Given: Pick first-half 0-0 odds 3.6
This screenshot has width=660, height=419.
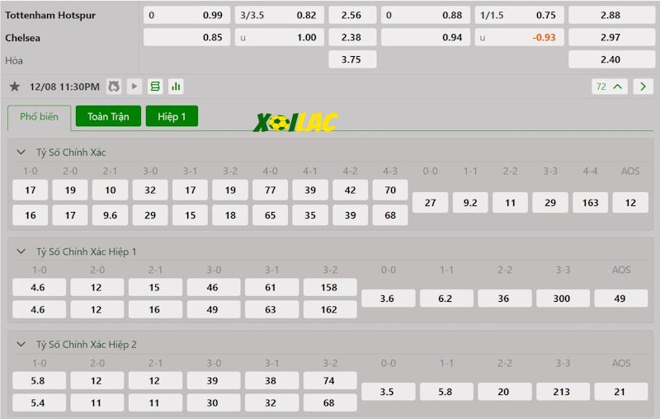Looking at the screenshot, I should [388, 299].
